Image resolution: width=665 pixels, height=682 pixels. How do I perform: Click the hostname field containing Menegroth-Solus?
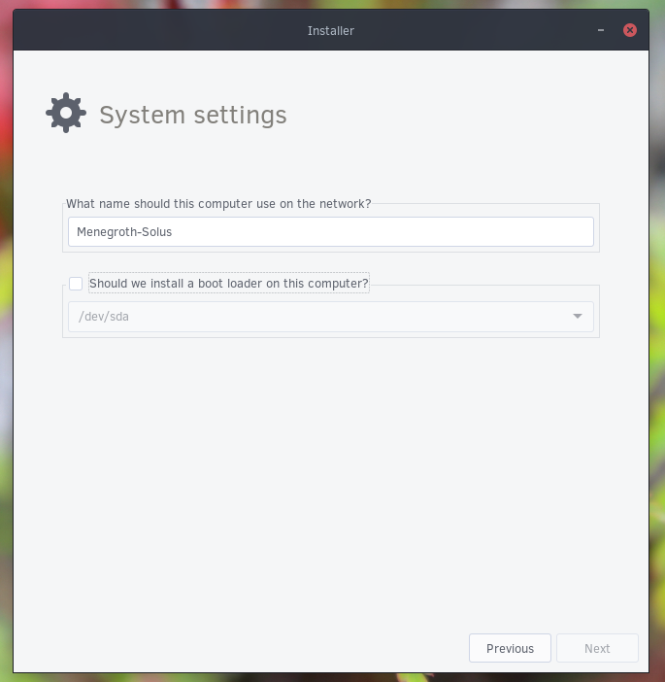click(x=331, y=232)
